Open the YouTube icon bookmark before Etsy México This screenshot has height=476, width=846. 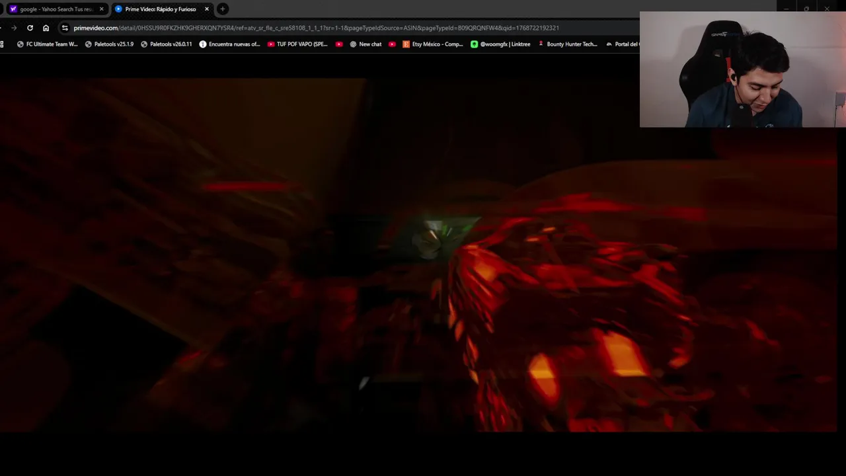point(392,44)
